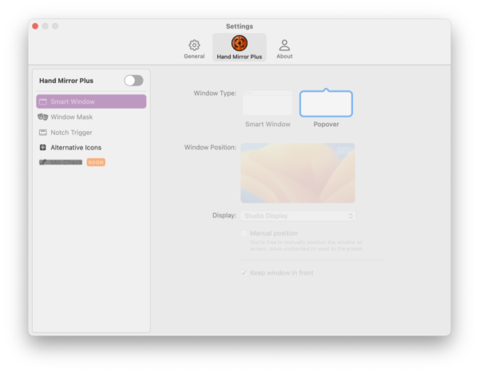Open the Studio Display dropdown
The width and height of the screenshot is (479, 373).
pyautogui.click(x=298, y=216)
